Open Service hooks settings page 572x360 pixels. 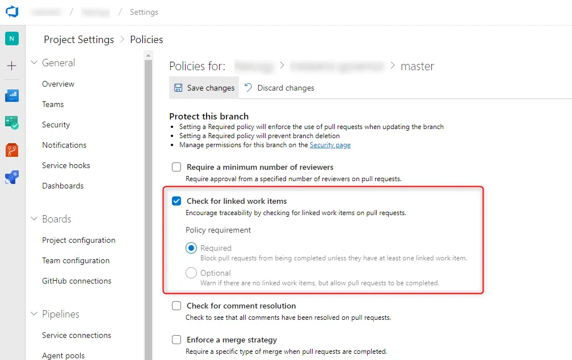[x=66, y=165]
